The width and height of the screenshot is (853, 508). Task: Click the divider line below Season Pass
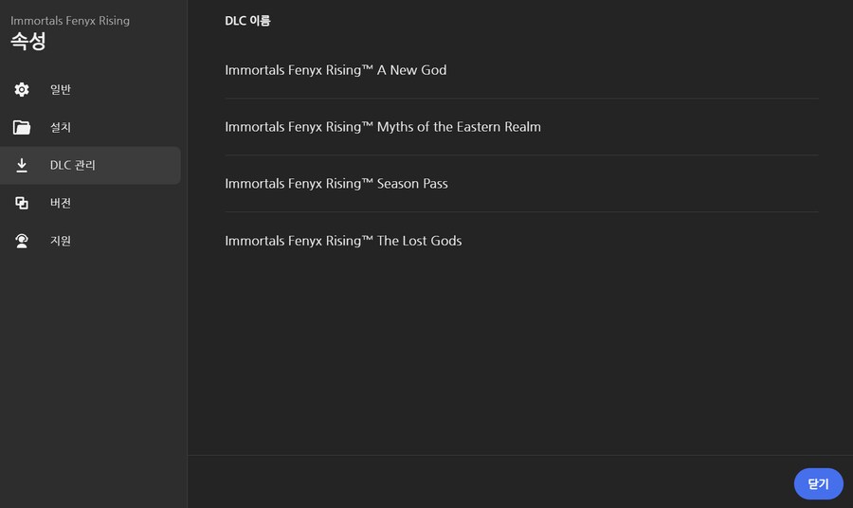(x=521, y=211)
